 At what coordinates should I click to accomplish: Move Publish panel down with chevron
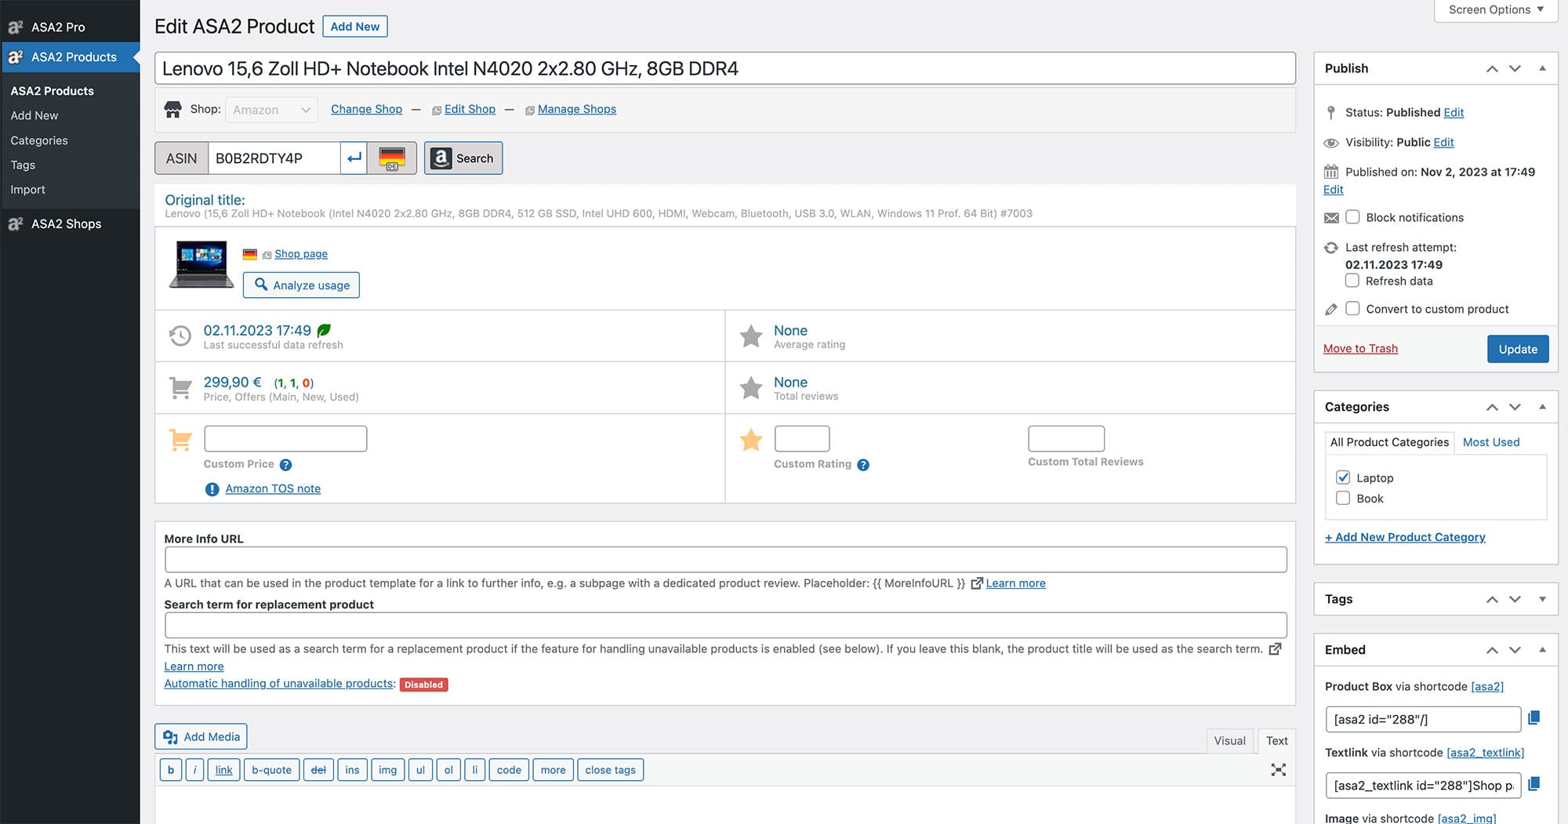[1515, 68]
